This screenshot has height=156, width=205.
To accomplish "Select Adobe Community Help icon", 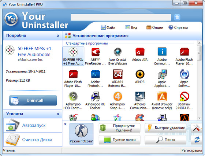I will click(x=162, y=56).
